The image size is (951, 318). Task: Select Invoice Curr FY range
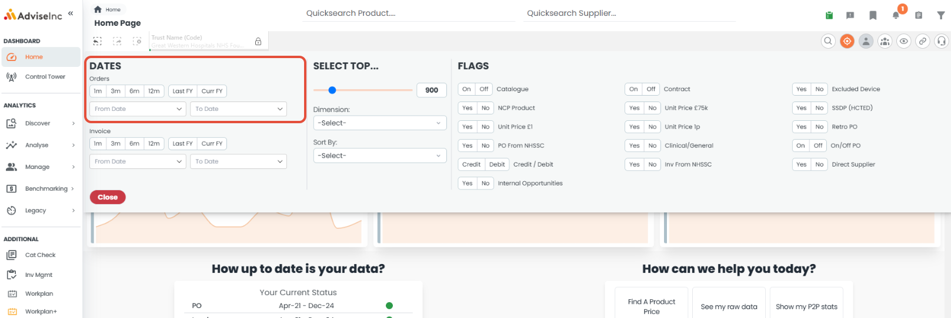point(212,143)
